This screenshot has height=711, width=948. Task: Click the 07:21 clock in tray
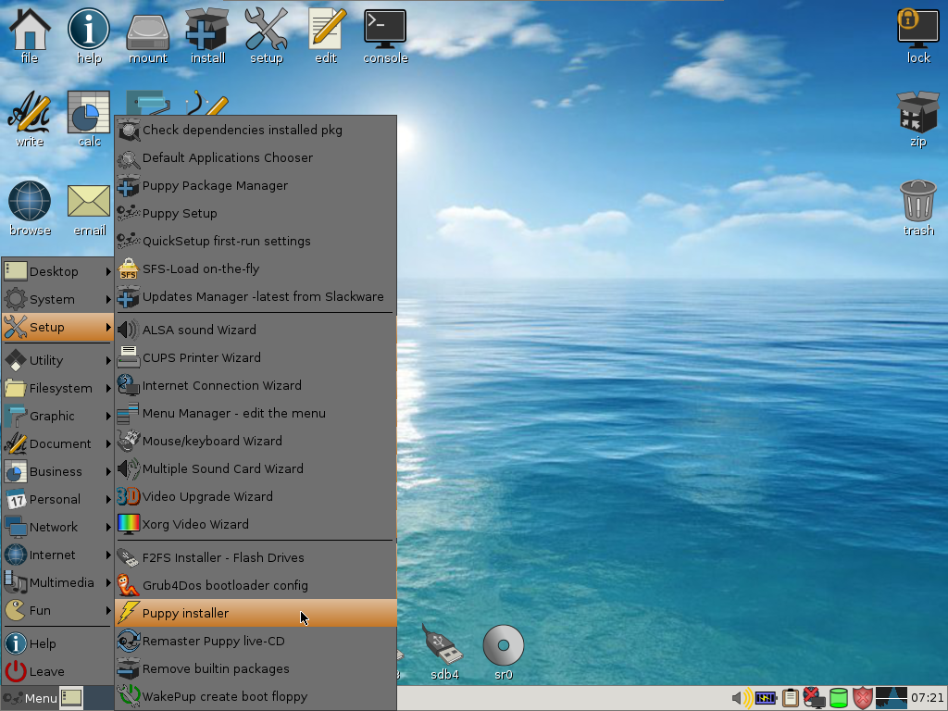tap(927, 698)
